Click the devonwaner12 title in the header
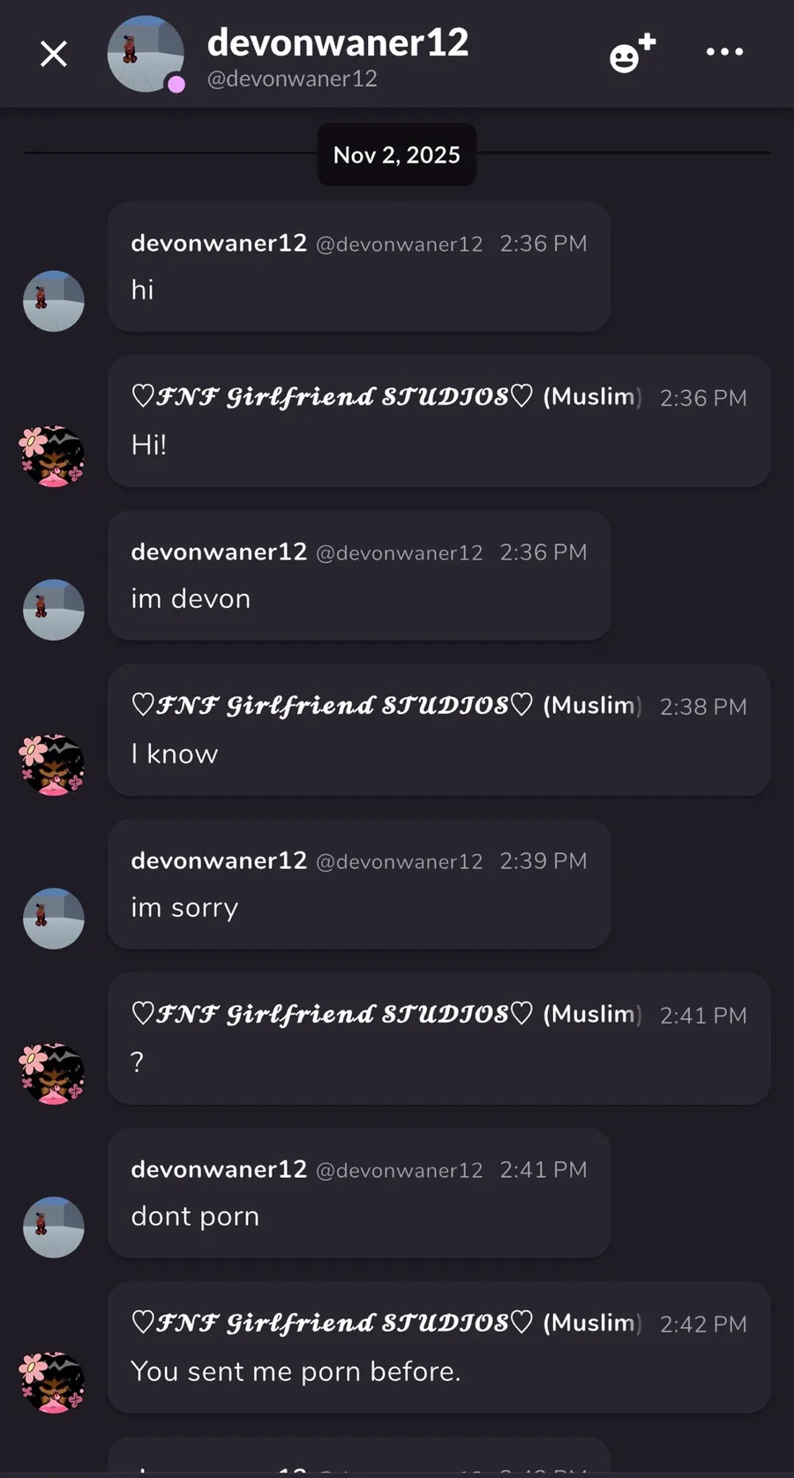Viewport: 794px width, 1478px height. (338, 42)
